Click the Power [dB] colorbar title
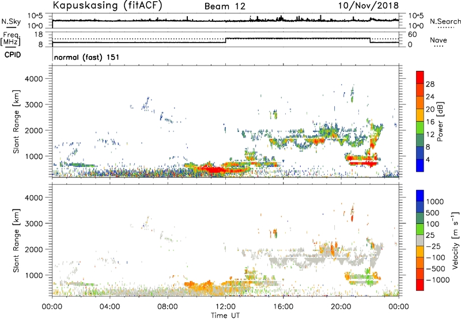 (x=440, y=121)
